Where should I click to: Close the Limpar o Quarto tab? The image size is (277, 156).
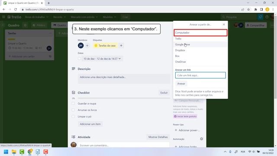coord(42,3)
